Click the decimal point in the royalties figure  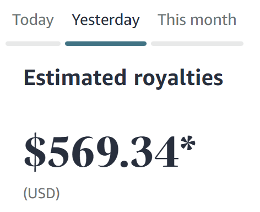pos(124,163)
